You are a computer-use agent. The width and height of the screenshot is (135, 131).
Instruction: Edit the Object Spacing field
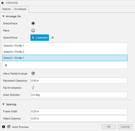click(79, 119)
